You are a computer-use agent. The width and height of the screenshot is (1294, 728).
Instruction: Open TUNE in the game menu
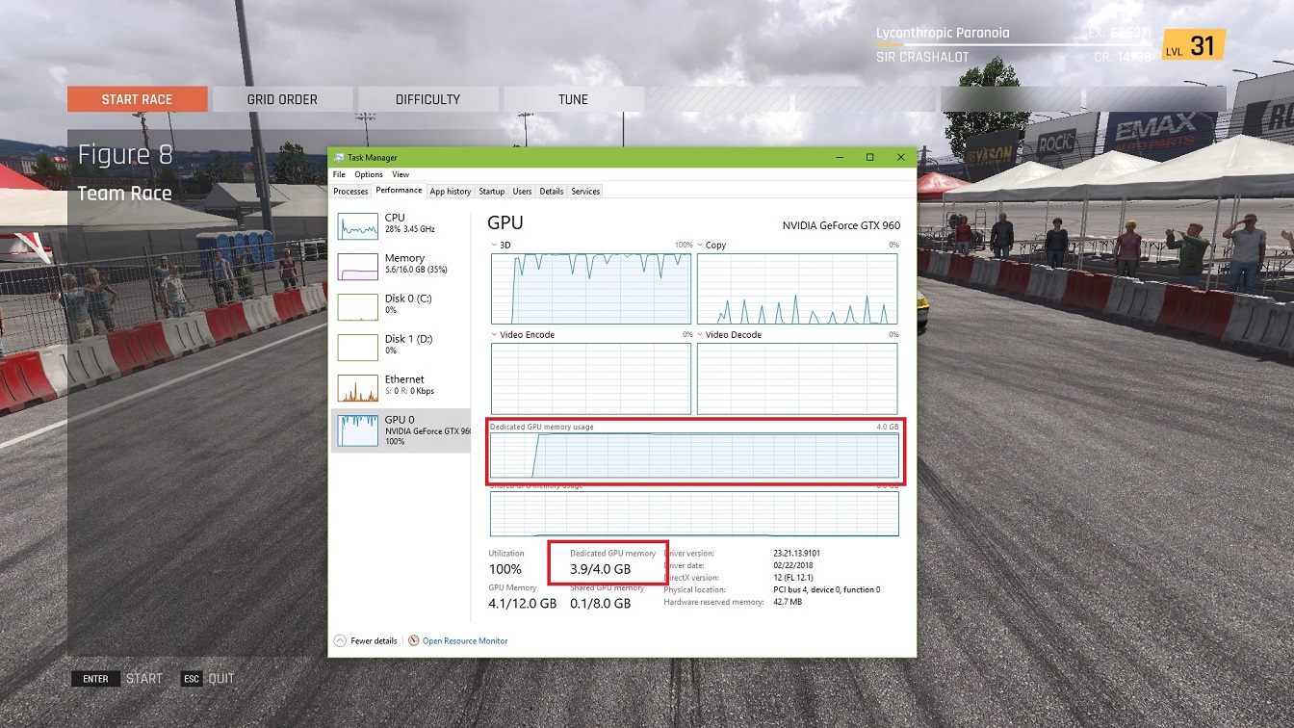(573, 99)
